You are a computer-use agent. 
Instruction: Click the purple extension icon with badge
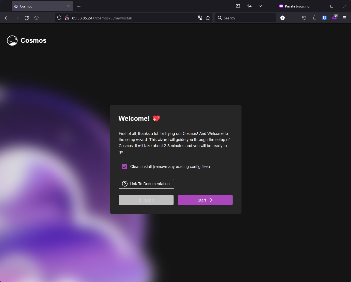[334, 17]
